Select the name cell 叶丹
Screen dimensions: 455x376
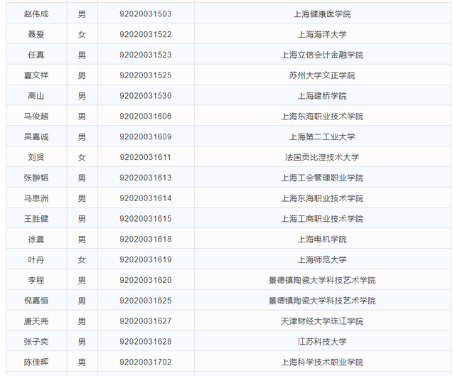(x=36, y=259)
